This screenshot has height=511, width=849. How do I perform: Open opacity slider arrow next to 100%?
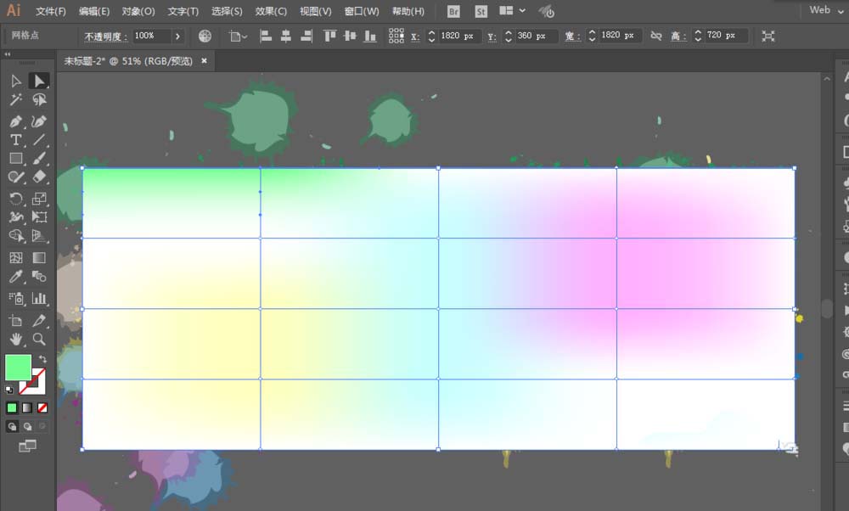(177, 36)
